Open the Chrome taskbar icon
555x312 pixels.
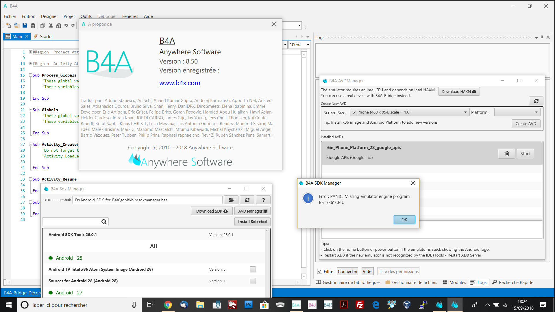[x=168, y=305]
